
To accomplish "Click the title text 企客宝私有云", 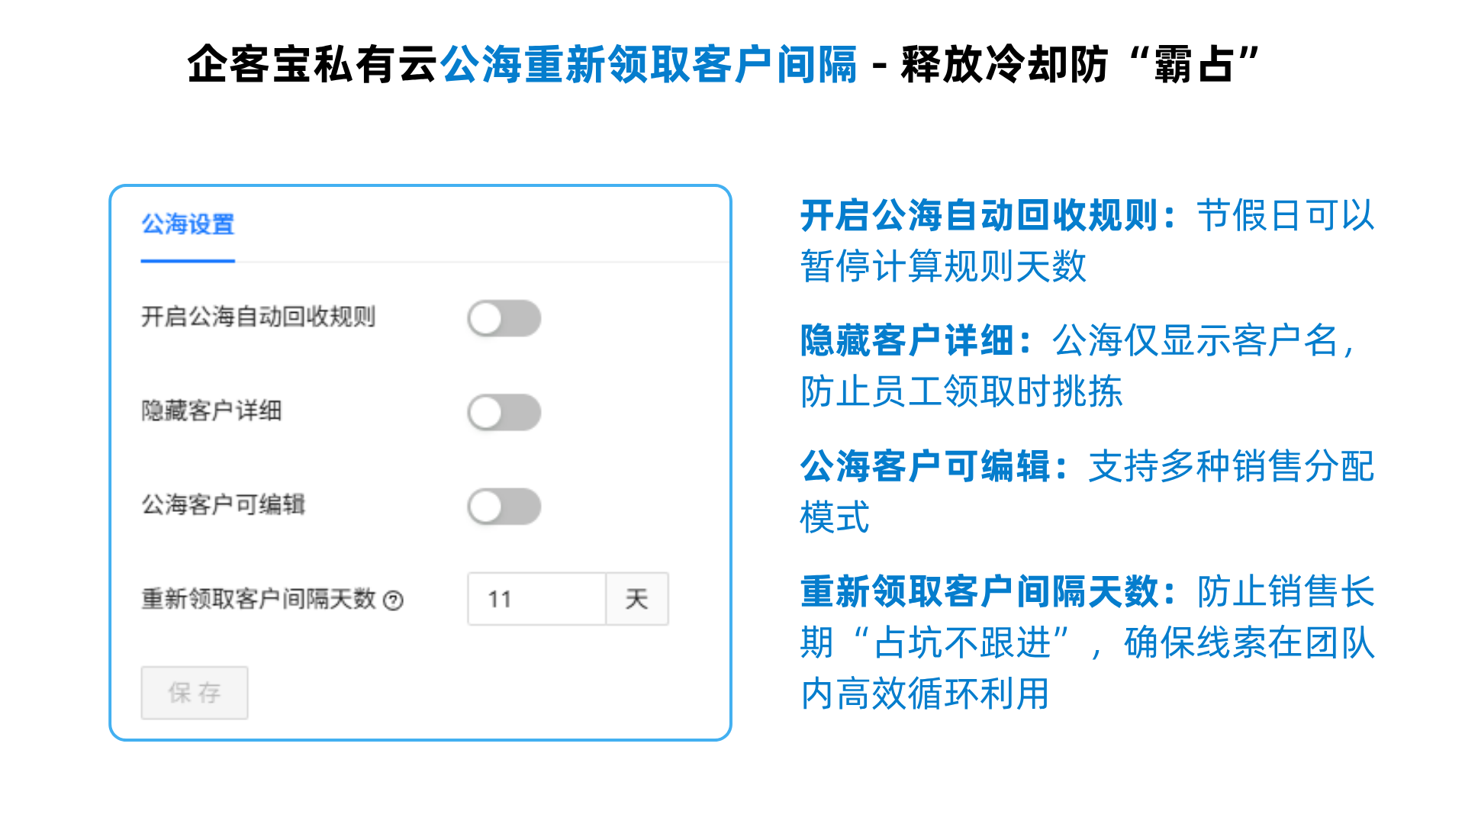I will coord(313,64).
